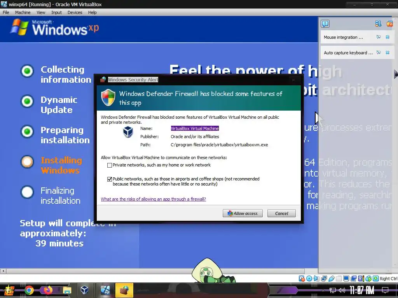This screenshot has width=398, height=298.
Task: Click the Mouse integration notification text
Action: (x=343, y=37)
